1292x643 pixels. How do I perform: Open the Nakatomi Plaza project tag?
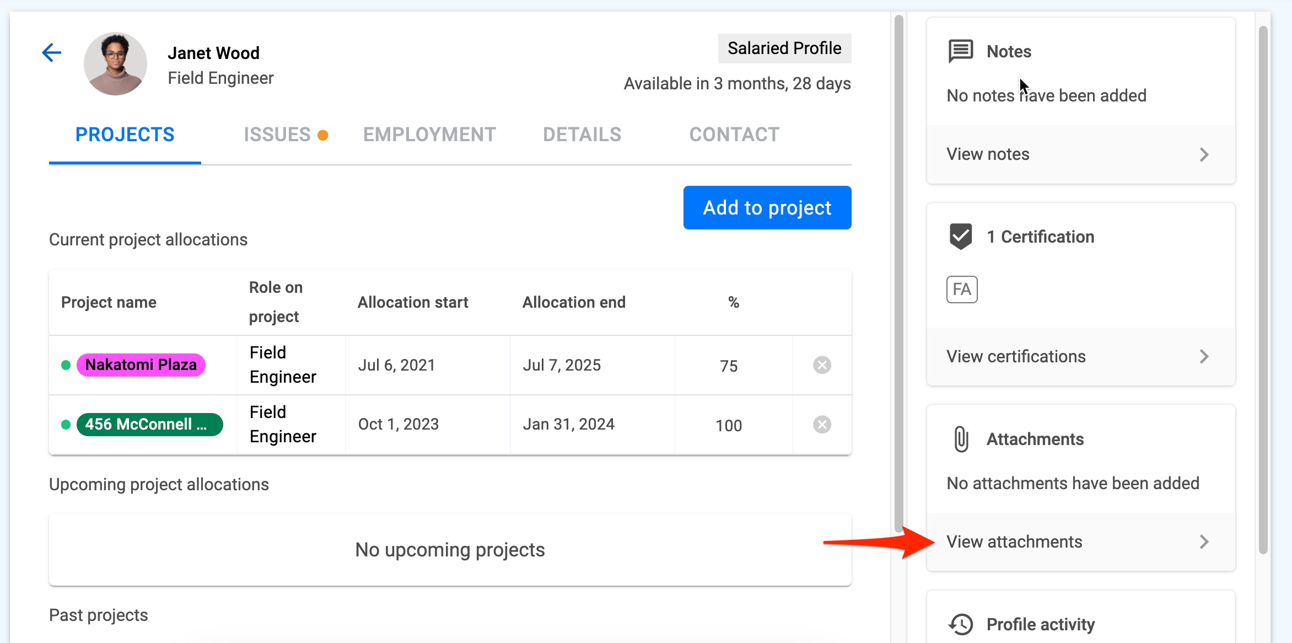click(141, 365)
